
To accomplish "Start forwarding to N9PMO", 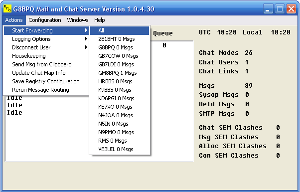I will coord(120,132).
